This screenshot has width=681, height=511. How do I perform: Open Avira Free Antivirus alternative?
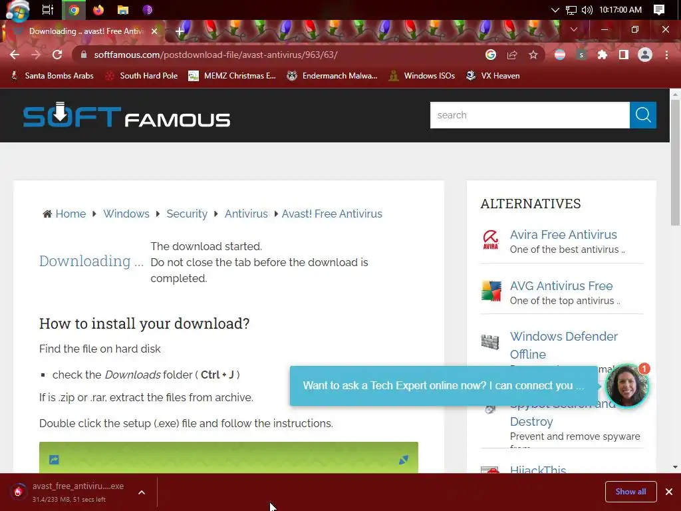563,235
